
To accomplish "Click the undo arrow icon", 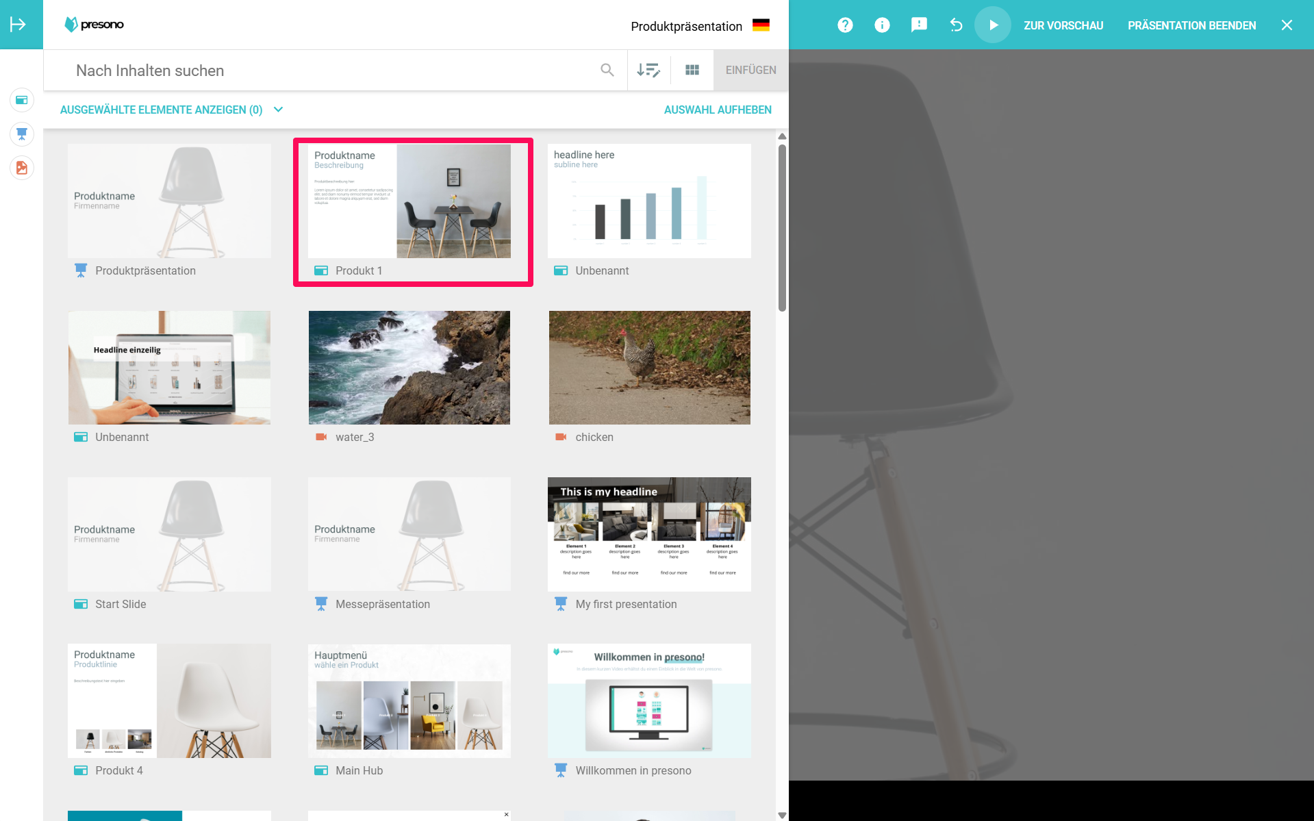I will [x=956, y=25].
